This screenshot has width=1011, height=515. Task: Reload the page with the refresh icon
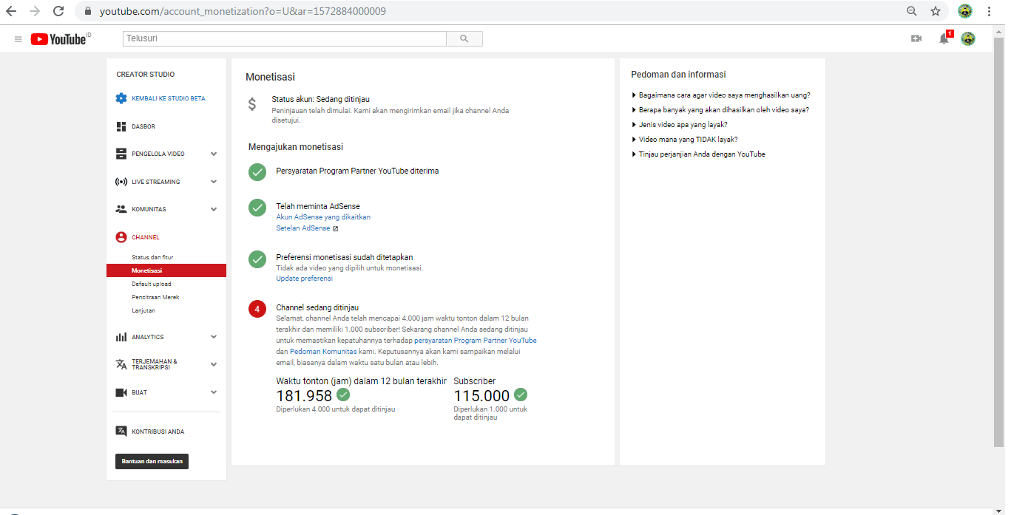click(x=58, y=11)
